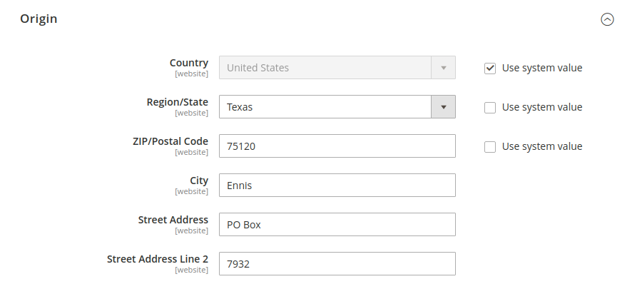Select the Texas Region/State combo box

(337, 107)
